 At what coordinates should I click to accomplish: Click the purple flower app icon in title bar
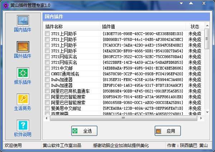[x=6, y=5]
